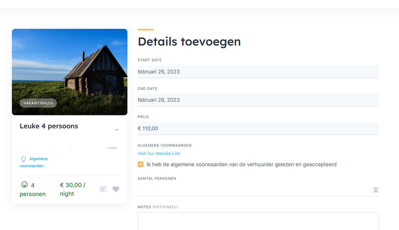This screenshot has width=399, height=230.
Task: Click the Details toevoegen heading
Action: point(189,42)
